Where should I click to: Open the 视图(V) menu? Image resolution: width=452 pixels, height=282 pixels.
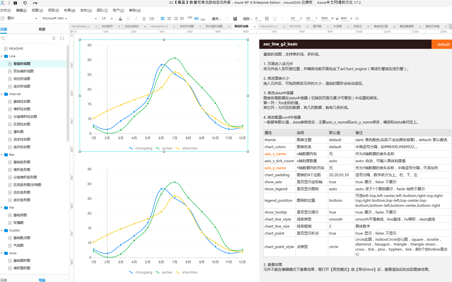(x=37, y=10)
